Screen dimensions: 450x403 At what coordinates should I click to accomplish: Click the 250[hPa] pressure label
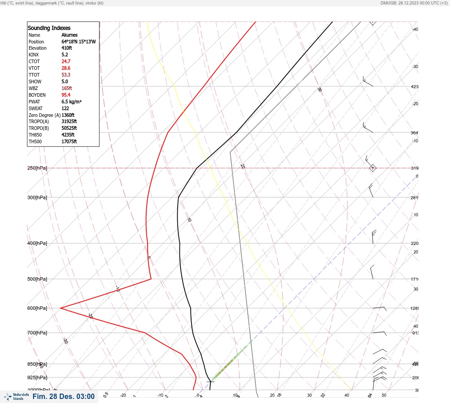[37, 168]
